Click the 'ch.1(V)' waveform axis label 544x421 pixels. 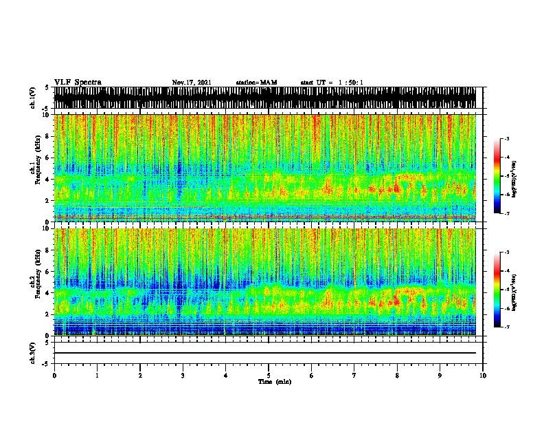[x=32, y=98]
